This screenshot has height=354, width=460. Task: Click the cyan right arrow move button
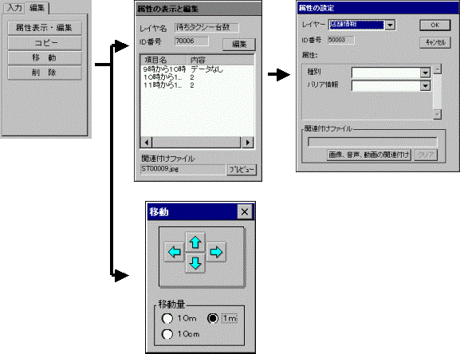click(216, 252)
